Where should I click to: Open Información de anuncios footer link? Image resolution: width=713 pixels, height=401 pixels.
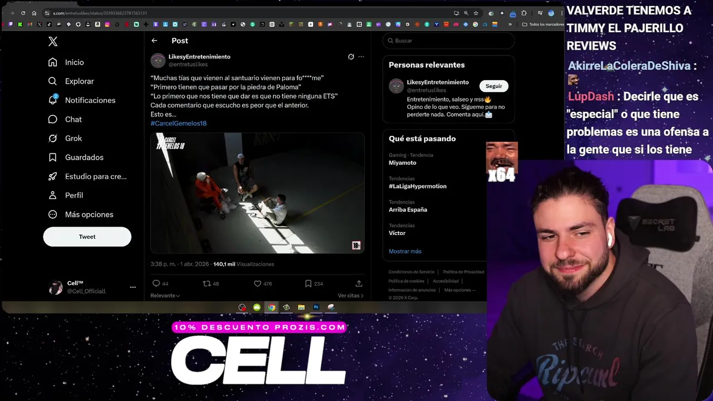pos(412,290)
